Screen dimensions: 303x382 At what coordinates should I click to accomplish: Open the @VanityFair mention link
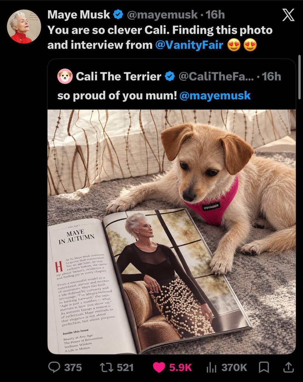(x=189, y=45)
